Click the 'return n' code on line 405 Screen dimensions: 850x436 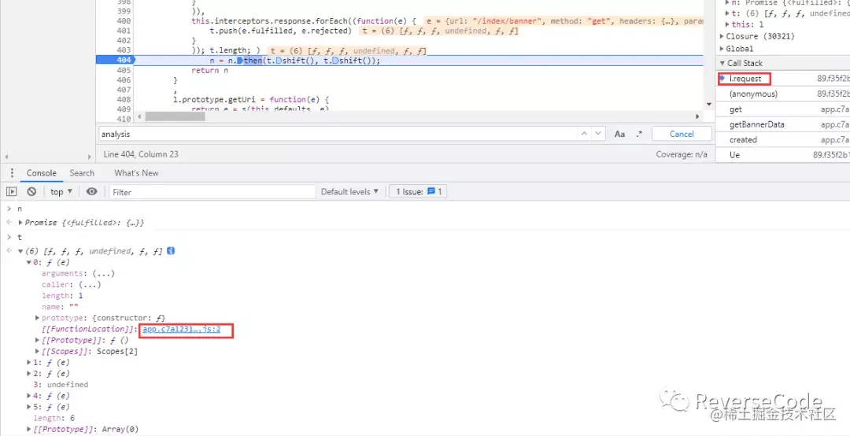pos(210,71)
